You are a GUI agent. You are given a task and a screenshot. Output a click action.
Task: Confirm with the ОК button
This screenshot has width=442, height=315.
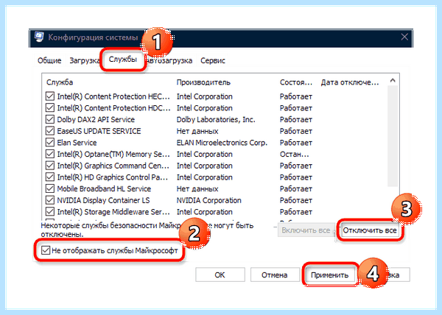point(220,275)
